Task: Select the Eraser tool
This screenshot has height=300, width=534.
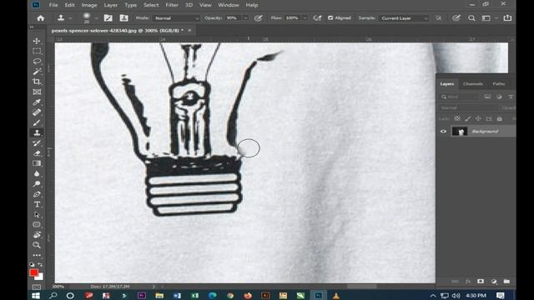Action: click(x=37, y=153)
